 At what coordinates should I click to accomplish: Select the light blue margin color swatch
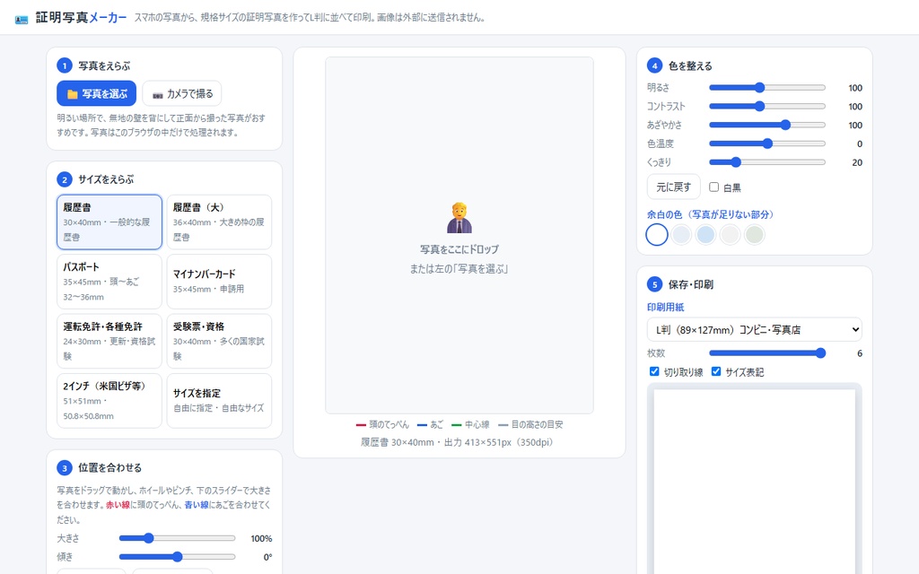705,235
